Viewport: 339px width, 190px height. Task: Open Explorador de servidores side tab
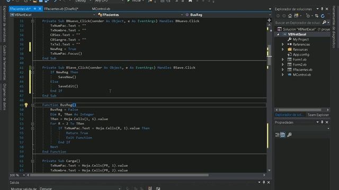4,24
